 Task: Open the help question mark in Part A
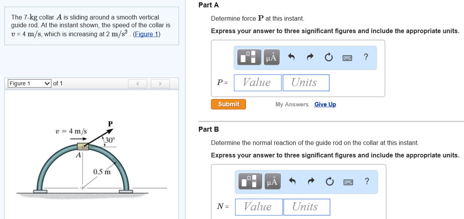(x=365, y=57)
